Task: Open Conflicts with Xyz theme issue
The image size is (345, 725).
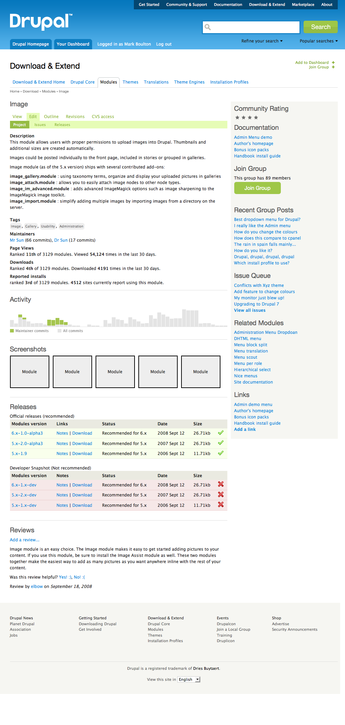Action: tap(259, 286)
